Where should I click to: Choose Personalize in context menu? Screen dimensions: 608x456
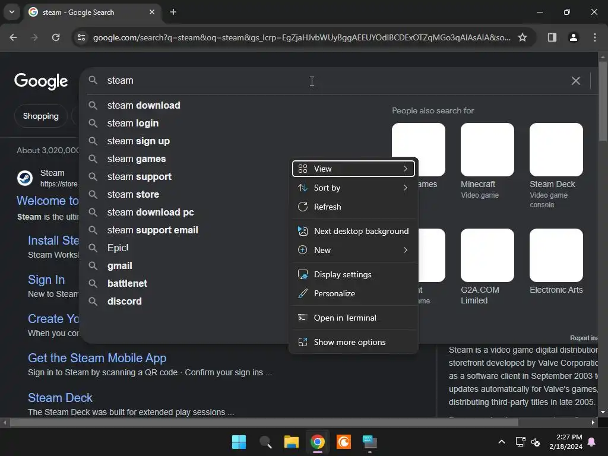click(353, 293)
